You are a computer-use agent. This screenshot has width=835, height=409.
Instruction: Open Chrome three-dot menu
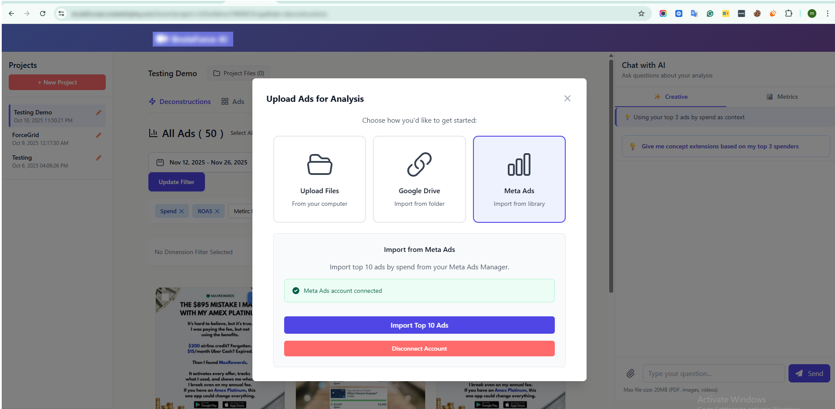(x=827, y=13)
